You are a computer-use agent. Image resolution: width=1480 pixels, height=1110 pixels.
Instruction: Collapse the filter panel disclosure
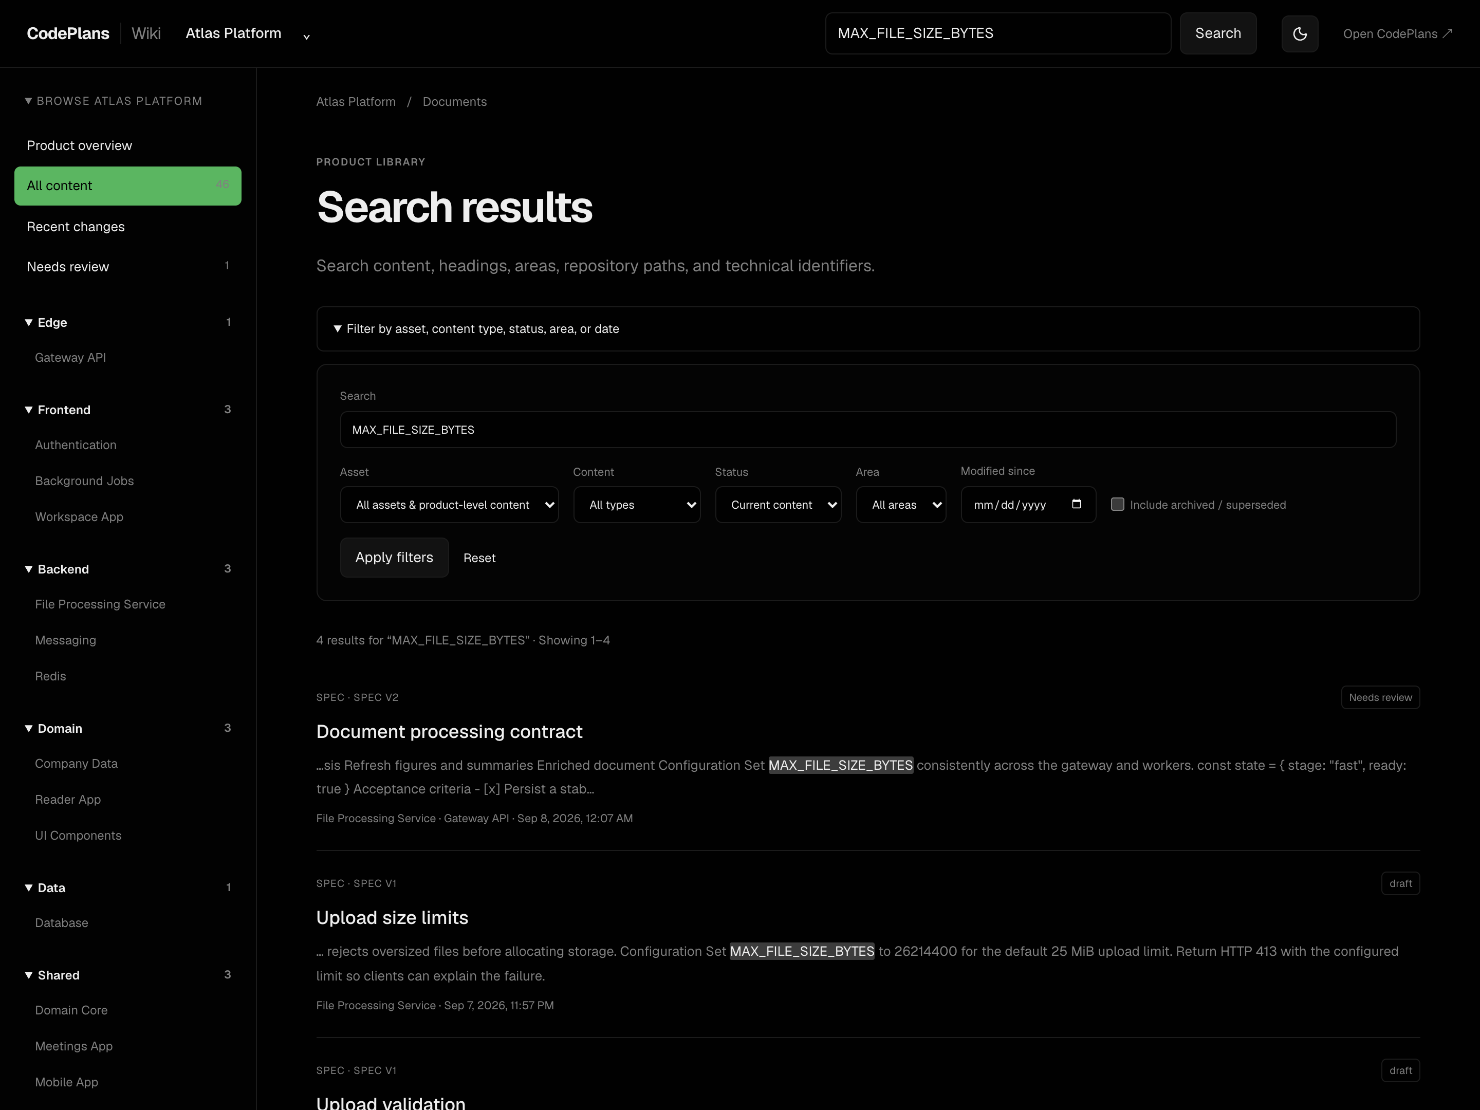pos(868,328)
